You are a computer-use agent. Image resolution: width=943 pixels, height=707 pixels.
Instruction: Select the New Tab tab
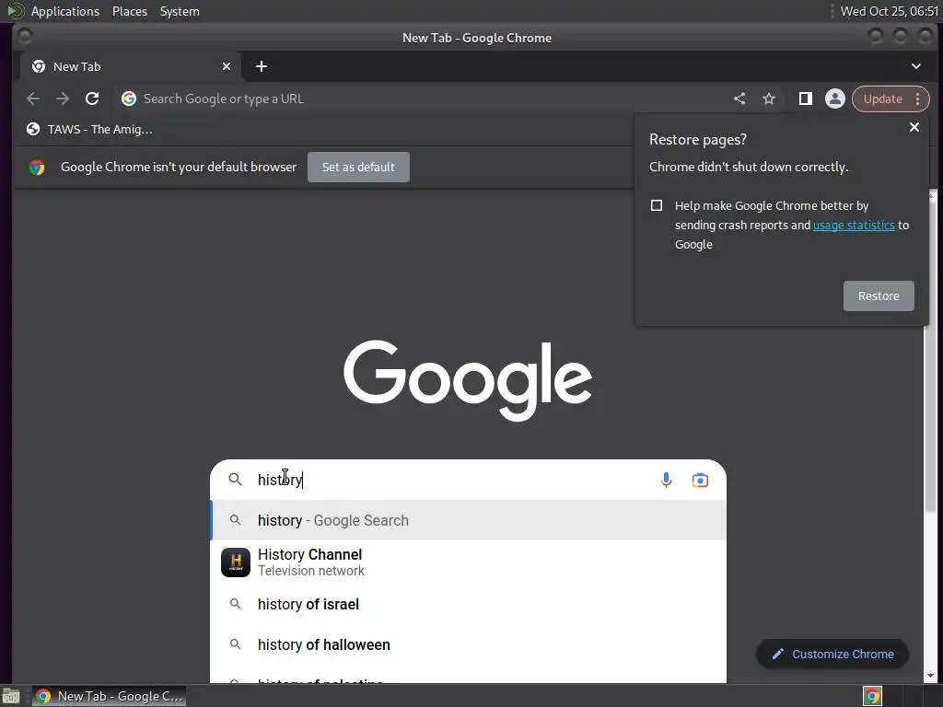tap(131, 66)
